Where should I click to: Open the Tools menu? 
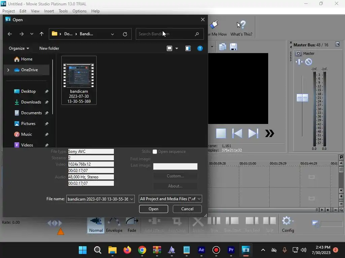63,11
